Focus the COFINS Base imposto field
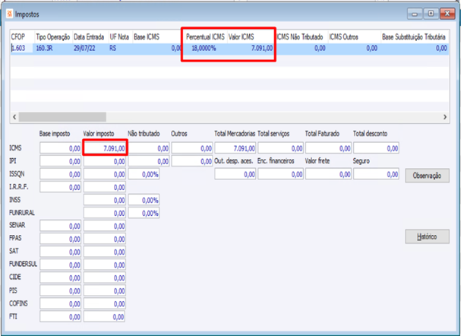The image size is (461, 336). (x=60, y=303)
